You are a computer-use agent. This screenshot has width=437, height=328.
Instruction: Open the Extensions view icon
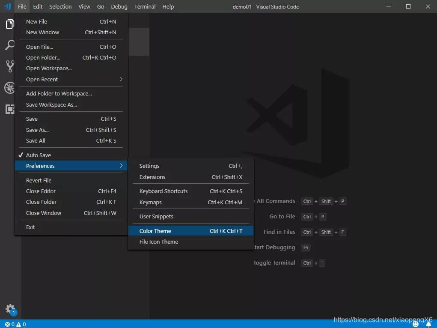coord(10,109)
